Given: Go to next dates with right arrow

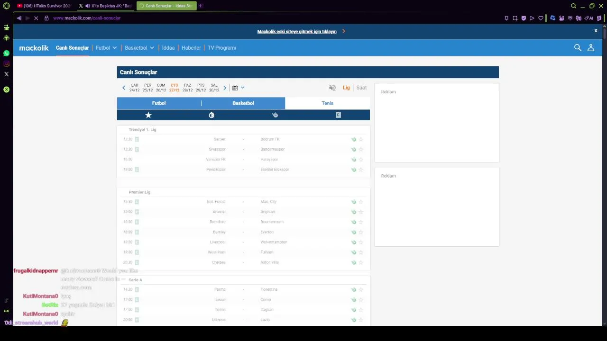Looking at the screenshot, I should tap(225, 88).
